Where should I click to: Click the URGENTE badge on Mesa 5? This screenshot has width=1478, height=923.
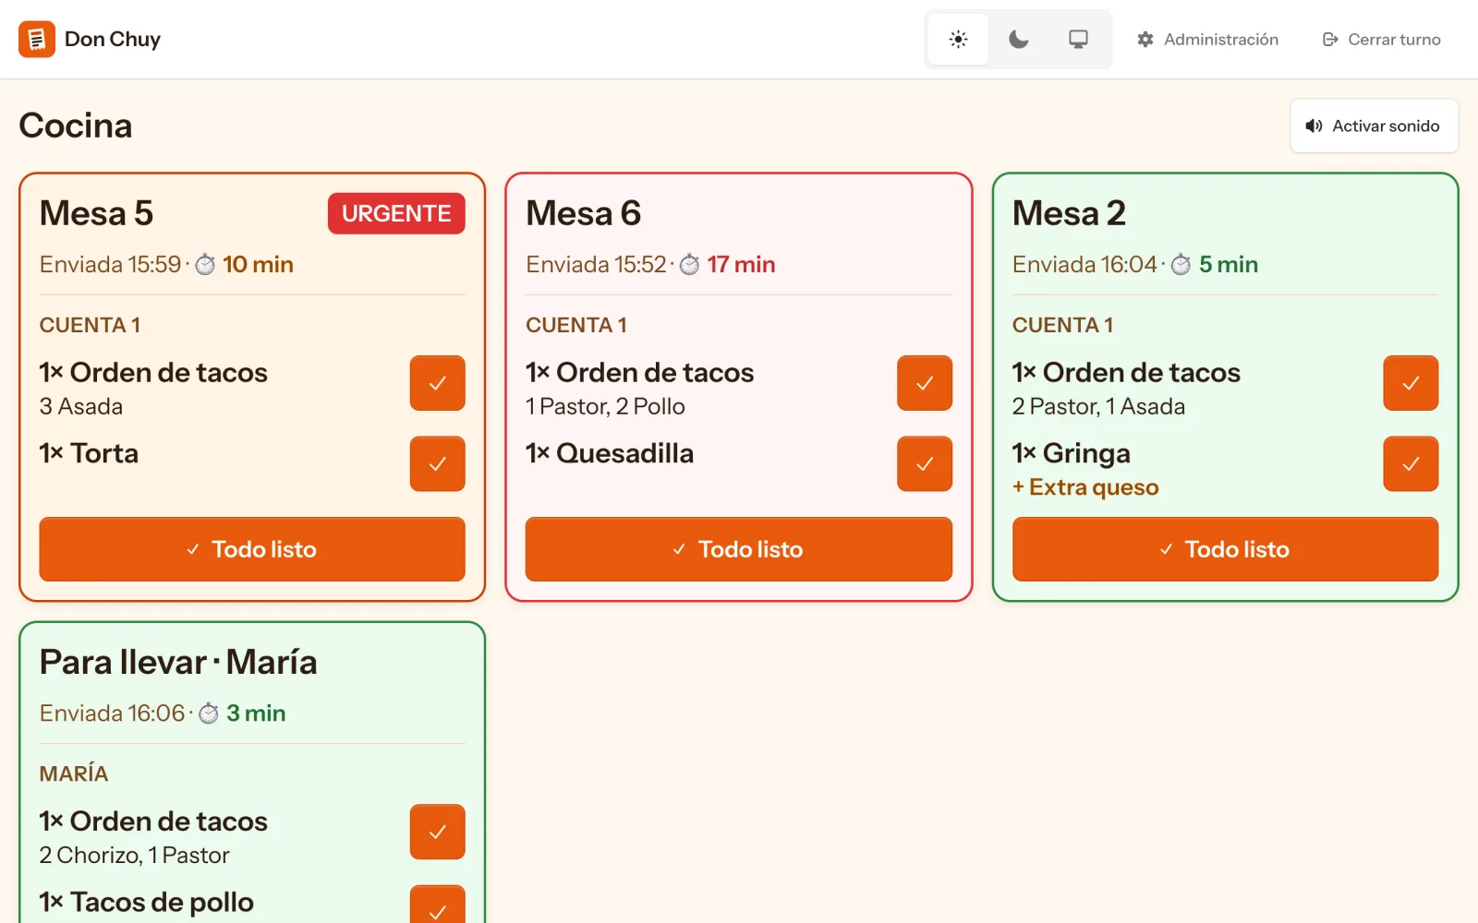pos(396,213)
